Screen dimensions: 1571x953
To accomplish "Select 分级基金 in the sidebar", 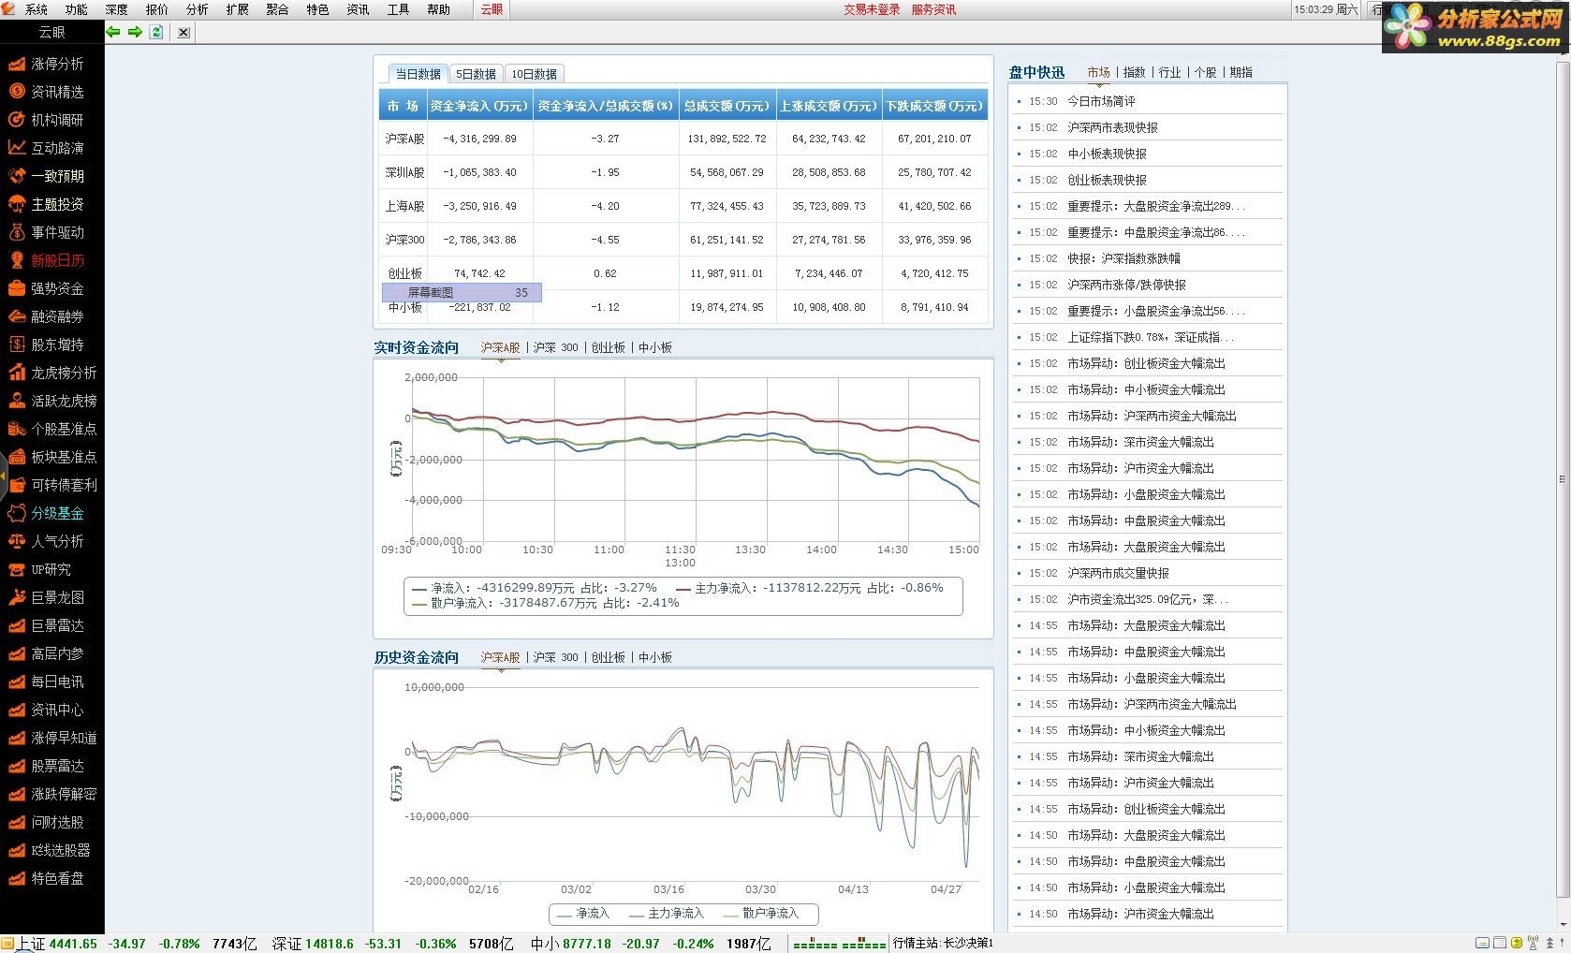I will click(47, 513).
